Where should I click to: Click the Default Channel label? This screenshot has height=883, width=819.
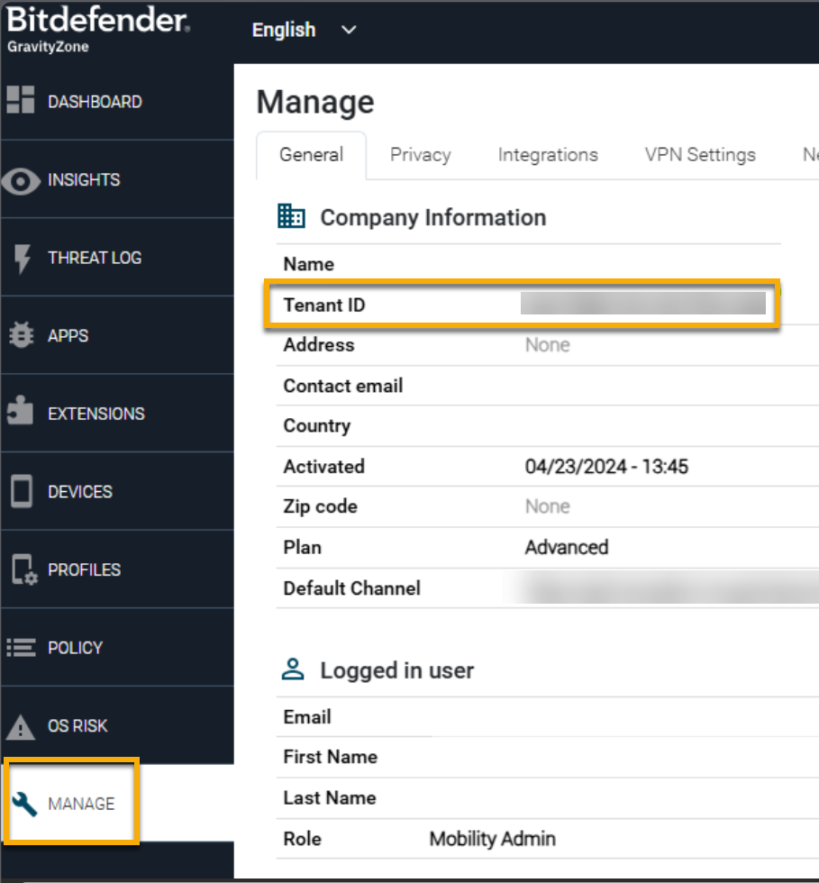(x=352, y=588)
